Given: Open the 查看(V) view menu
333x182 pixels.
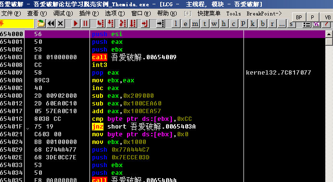Looking at the screenshot, I should (37, 13).
